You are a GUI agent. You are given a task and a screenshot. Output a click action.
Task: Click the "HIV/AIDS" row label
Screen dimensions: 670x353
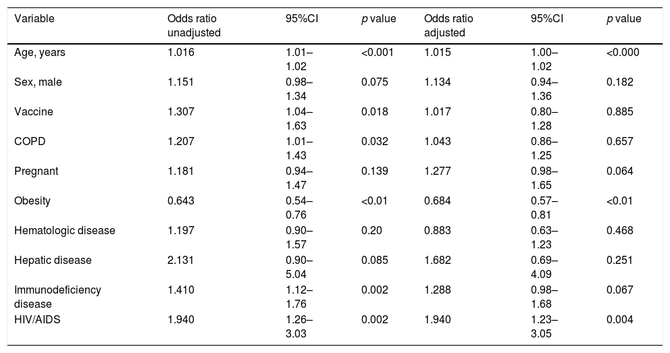pyautogui.click(x=36, y=319)
